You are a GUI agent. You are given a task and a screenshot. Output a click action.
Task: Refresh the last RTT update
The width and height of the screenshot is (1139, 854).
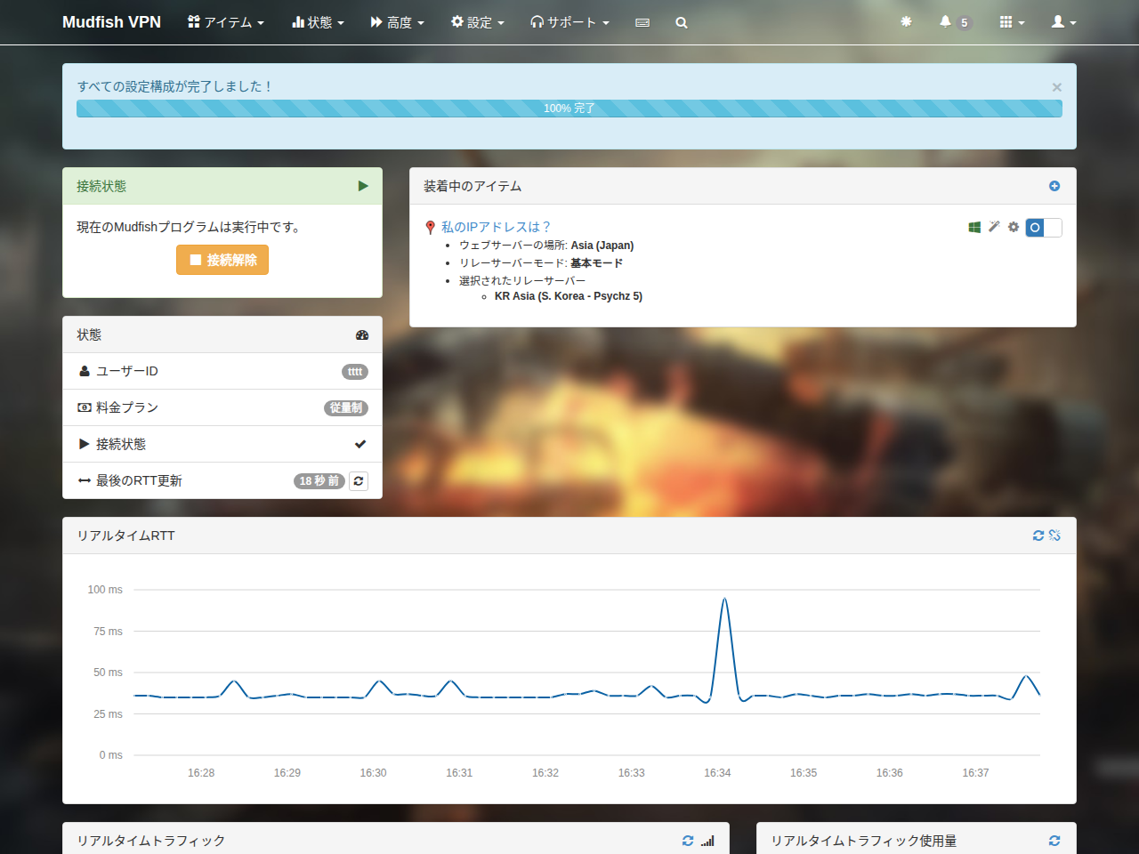(359, 481)
